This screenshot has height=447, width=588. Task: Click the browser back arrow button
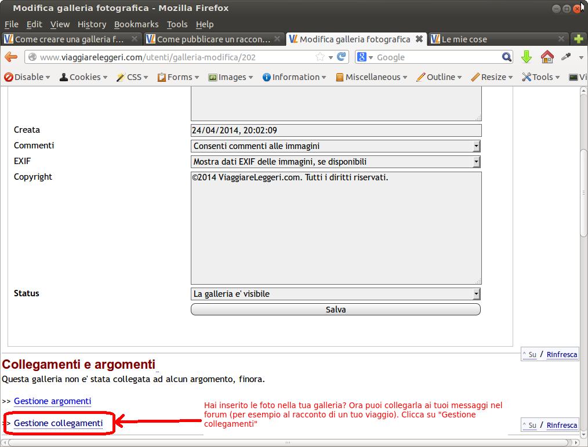(11, 57)
